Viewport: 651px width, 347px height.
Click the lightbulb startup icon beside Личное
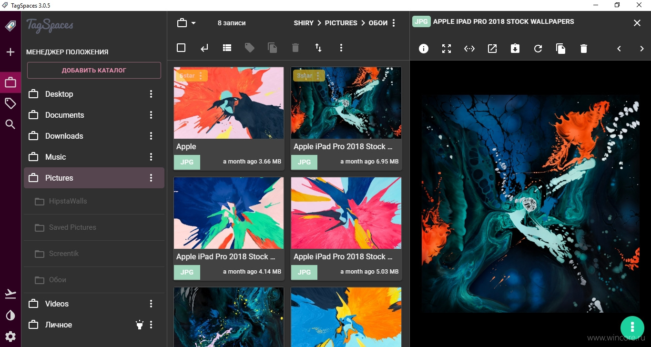139,325
